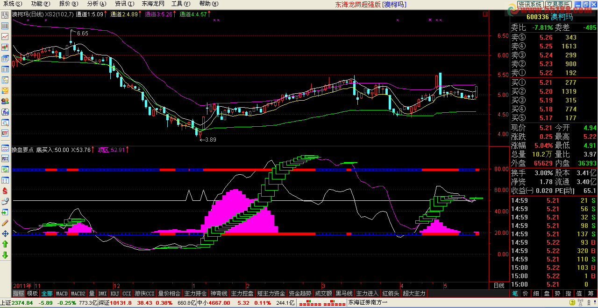Open the f(x) formula icon

[x=5, y=112]
